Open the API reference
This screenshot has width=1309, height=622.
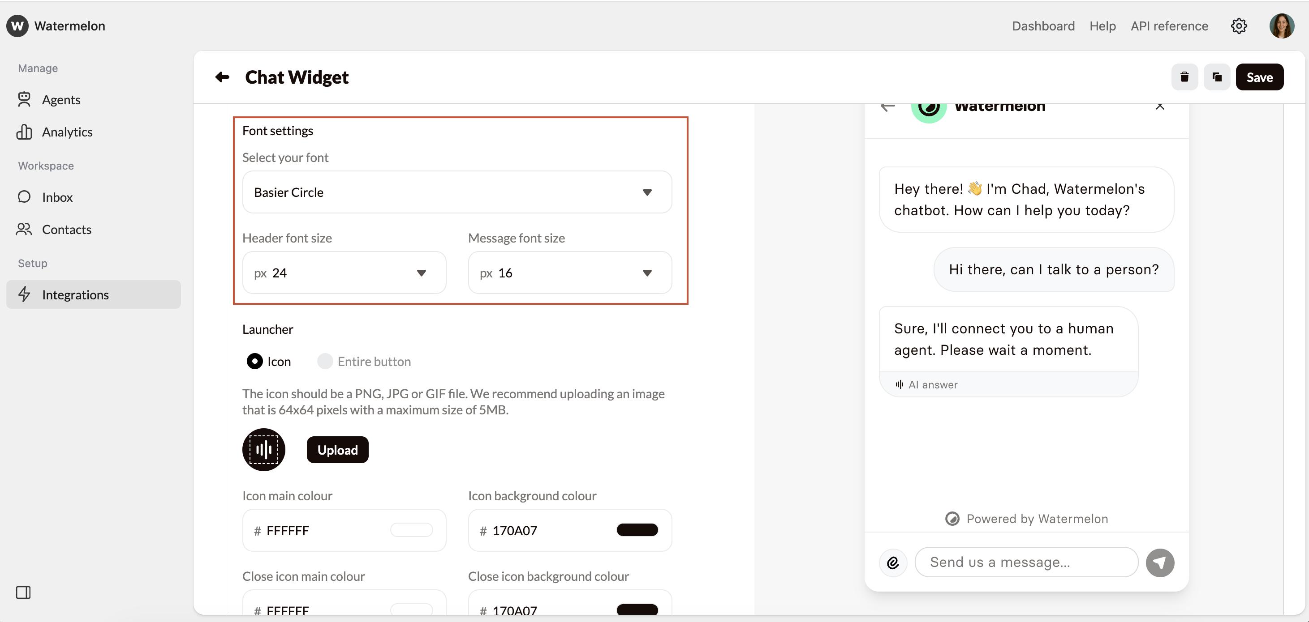pyautogui.click(x=1169, y=26)
